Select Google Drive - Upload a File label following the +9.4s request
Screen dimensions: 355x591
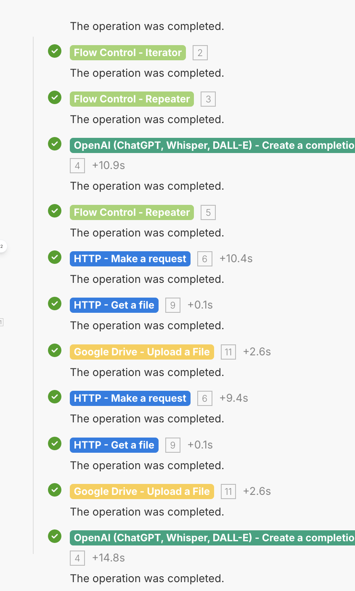point(142,492)
